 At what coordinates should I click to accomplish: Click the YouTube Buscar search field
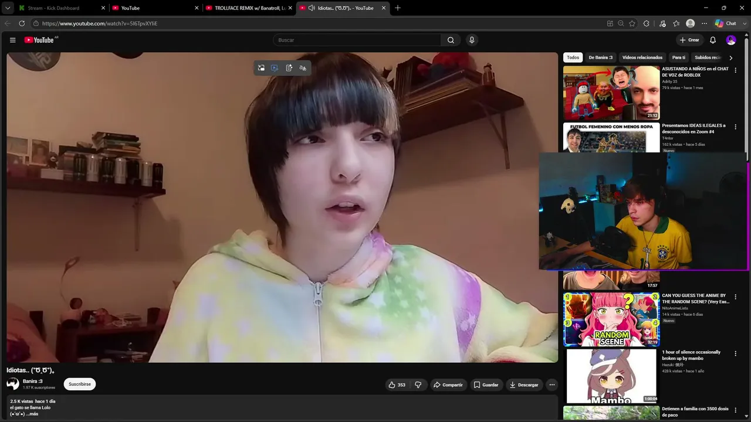coord(357,40)
